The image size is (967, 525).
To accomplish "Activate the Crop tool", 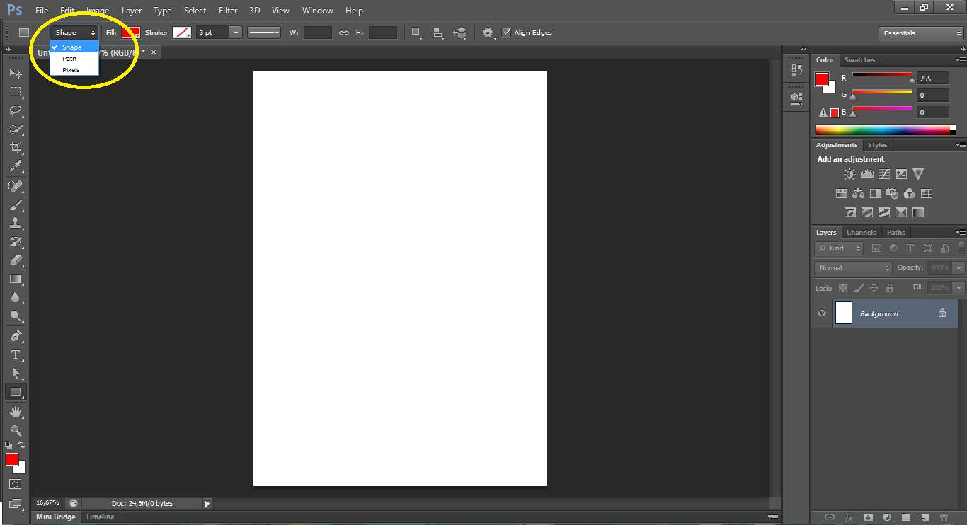I will pyautogui.click(x=16, y=147).
